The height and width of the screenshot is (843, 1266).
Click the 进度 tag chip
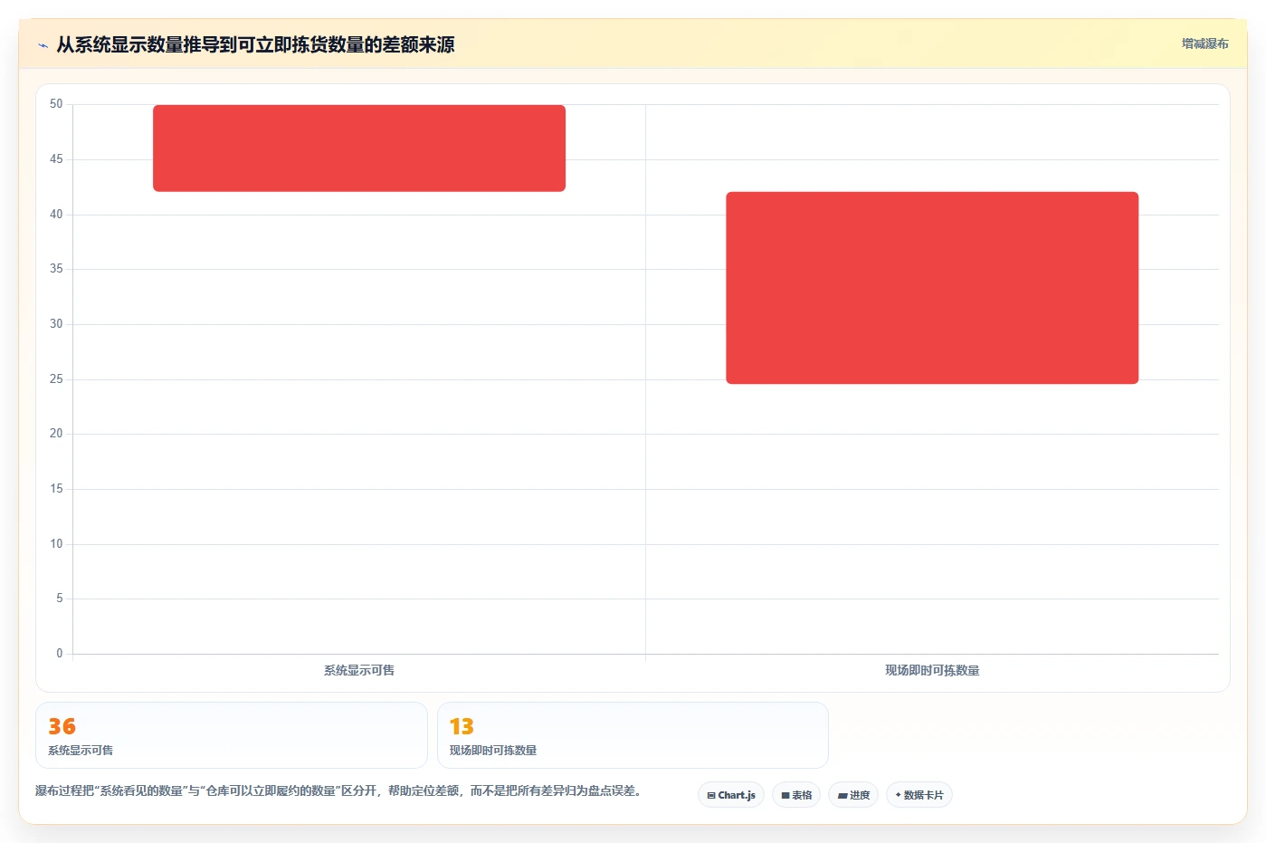(x=853, y=795)
